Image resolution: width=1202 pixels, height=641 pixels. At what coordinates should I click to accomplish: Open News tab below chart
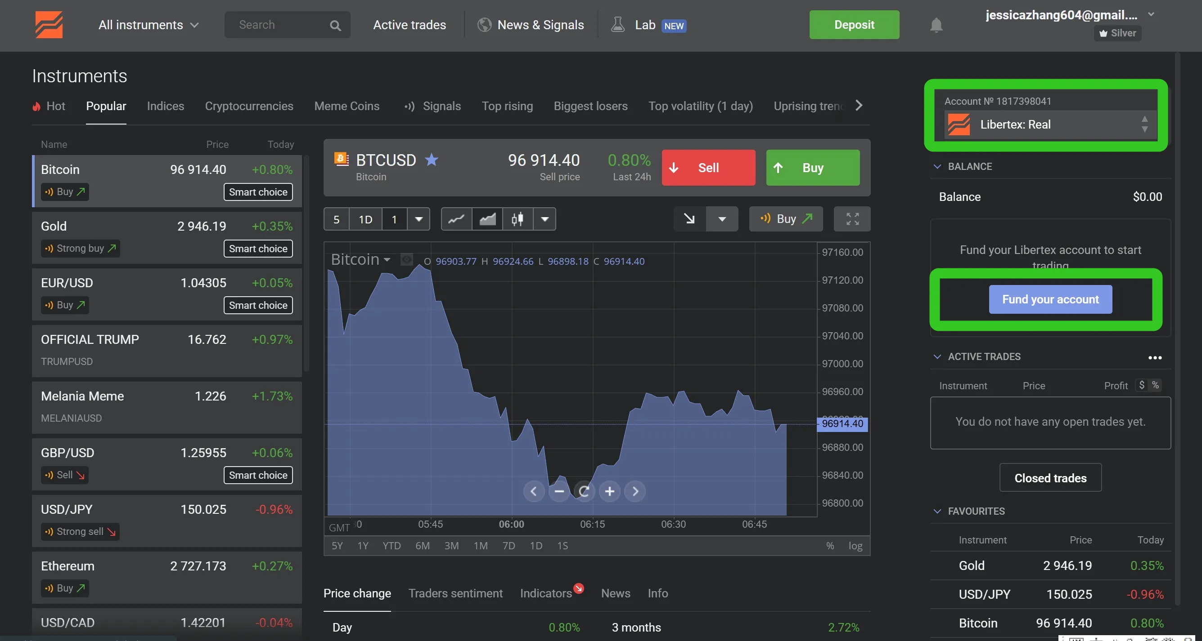616,593
